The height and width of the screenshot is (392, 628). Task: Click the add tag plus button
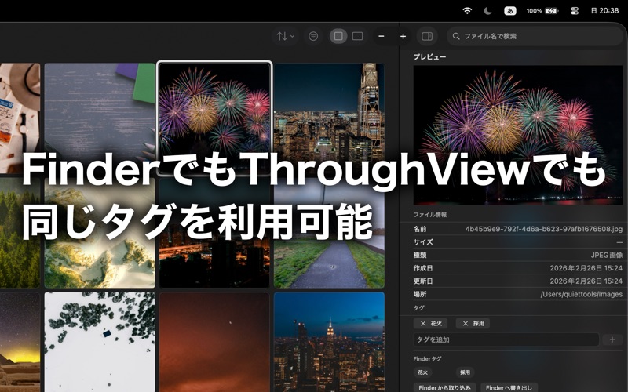click(x=612, y=339)
